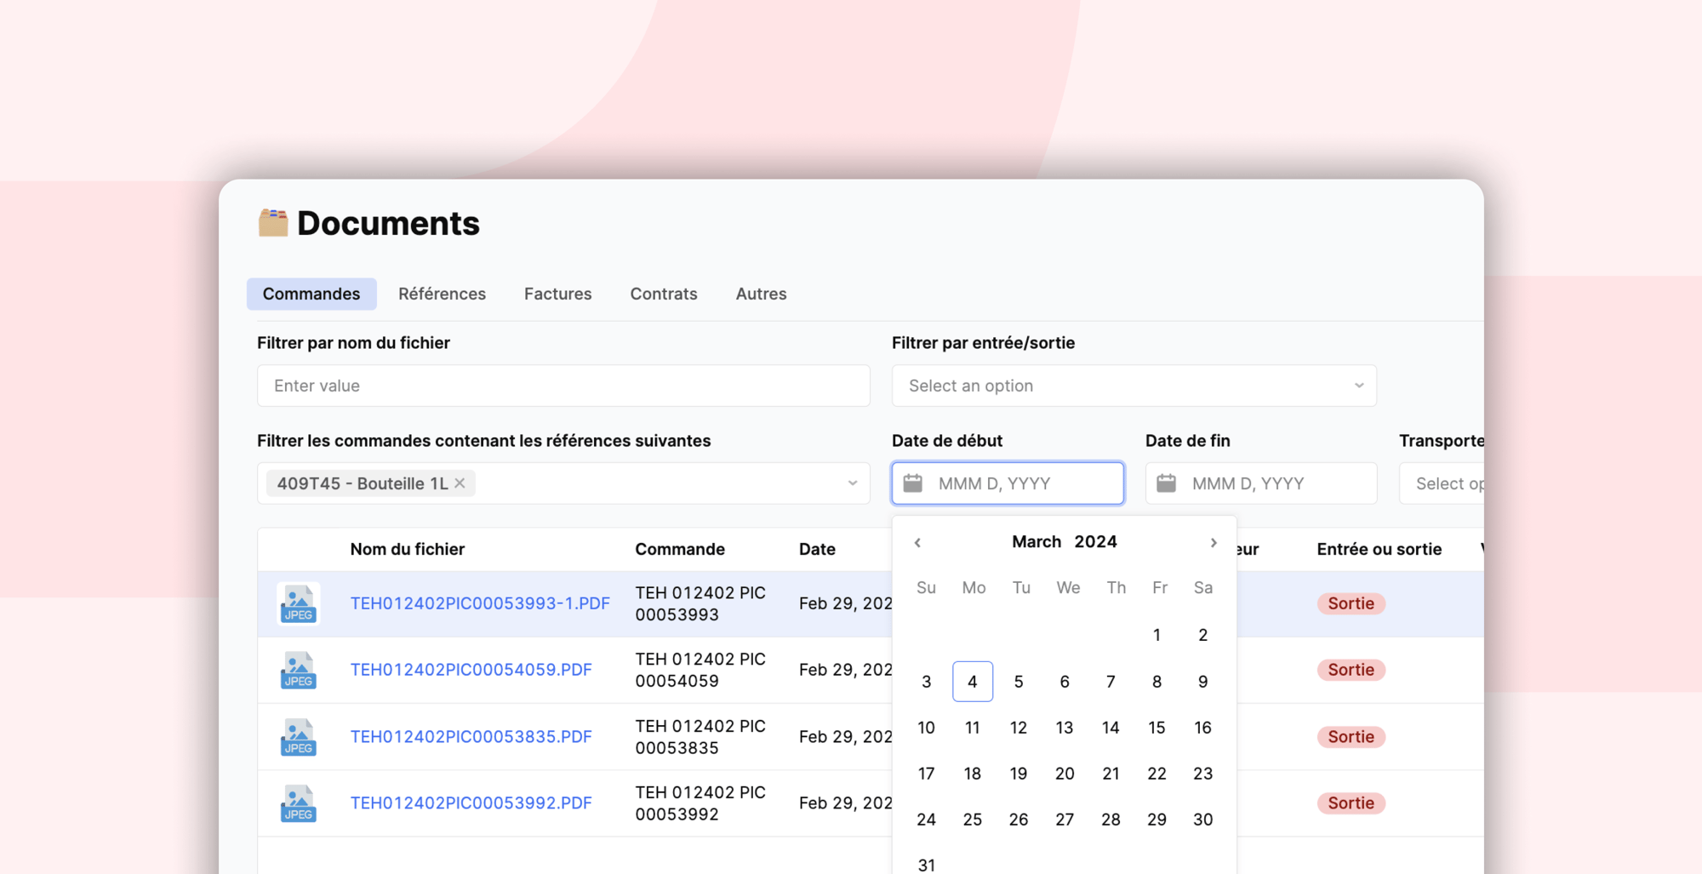
Task: Switch to the Références tab
Action: 442,294
